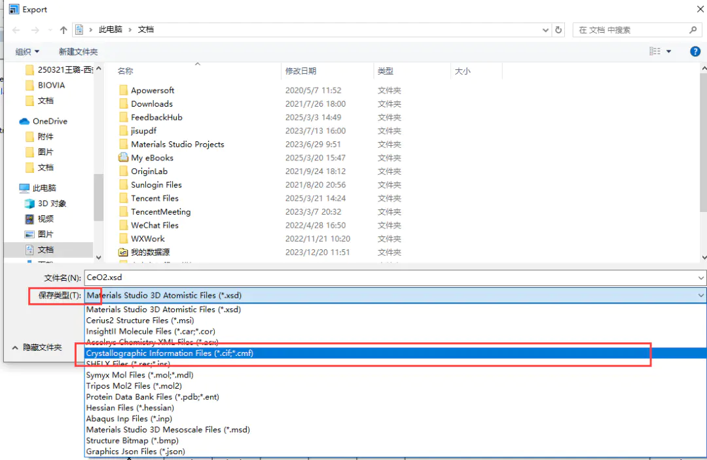Select the WeChat Files folder icon
707x460 pixels.
pos(123,225)
